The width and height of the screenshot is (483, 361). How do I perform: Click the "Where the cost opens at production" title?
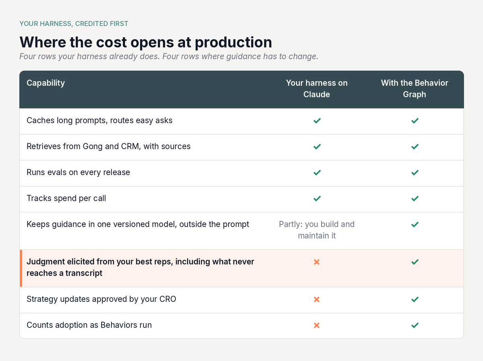(146, 42)
